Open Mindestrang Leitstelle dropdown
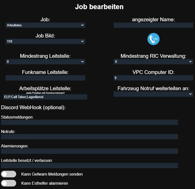195x189 pixels. (x=45, y=62)
